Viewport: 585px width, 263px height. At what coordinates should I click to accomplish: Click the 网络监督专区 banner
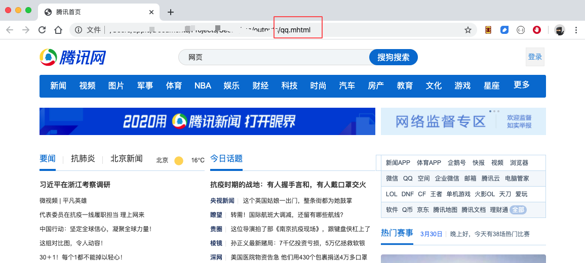pos(463,121)
